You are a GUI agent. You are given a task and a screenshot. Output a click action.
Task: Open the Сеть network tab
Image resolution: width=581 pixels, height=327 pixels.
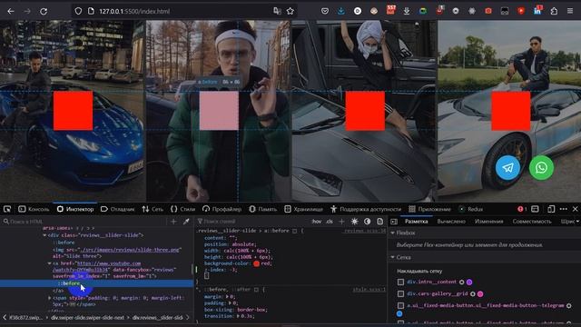coord(153,209)
